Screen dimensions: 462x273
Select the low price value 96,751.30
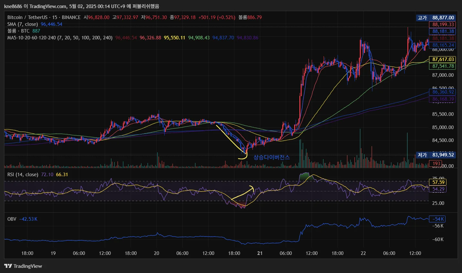point(156,17)
